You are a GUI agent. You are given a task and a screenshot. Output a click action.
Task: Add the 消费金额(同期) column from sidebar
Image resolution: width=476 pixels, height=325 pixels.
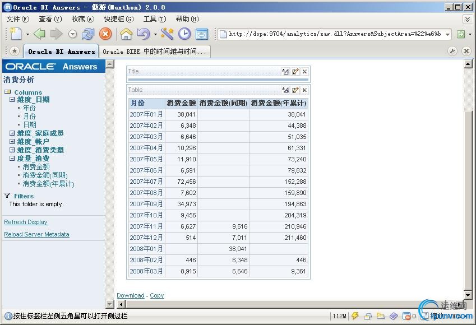pyautogui.click(x=45, y=175)
